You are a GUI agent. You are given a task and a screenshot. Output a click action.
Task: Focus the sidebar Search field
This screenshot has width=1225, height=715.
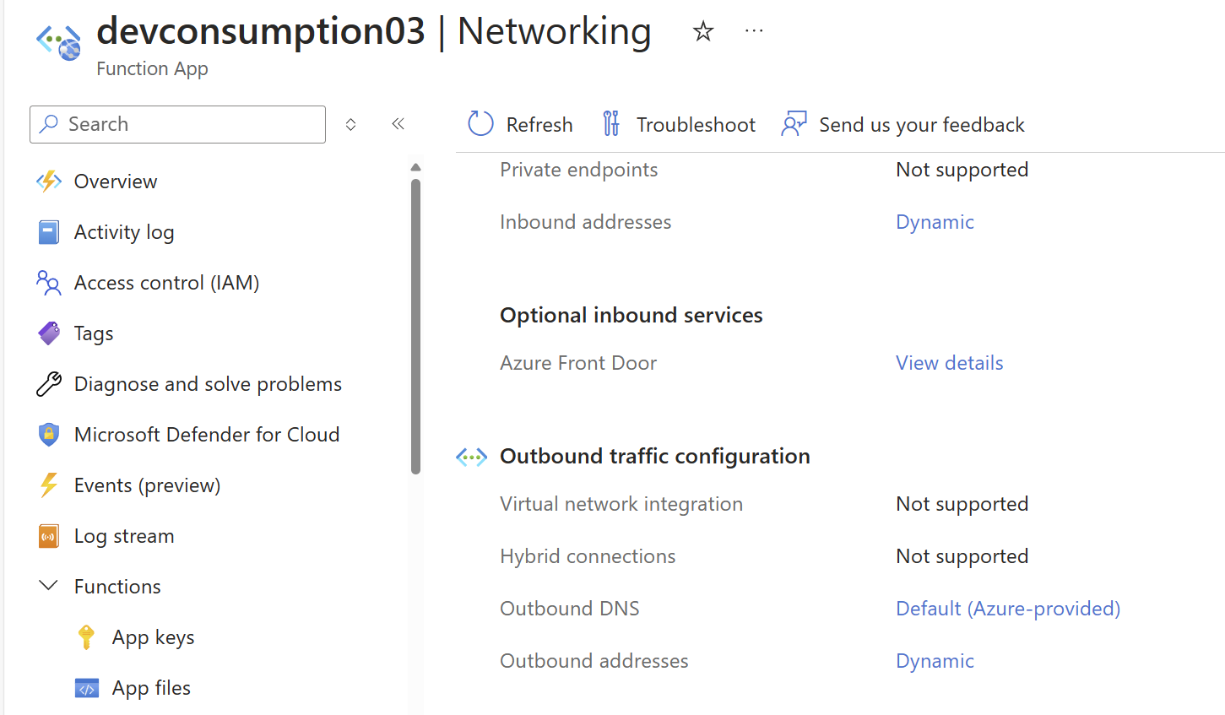click(x=177, y=124)
